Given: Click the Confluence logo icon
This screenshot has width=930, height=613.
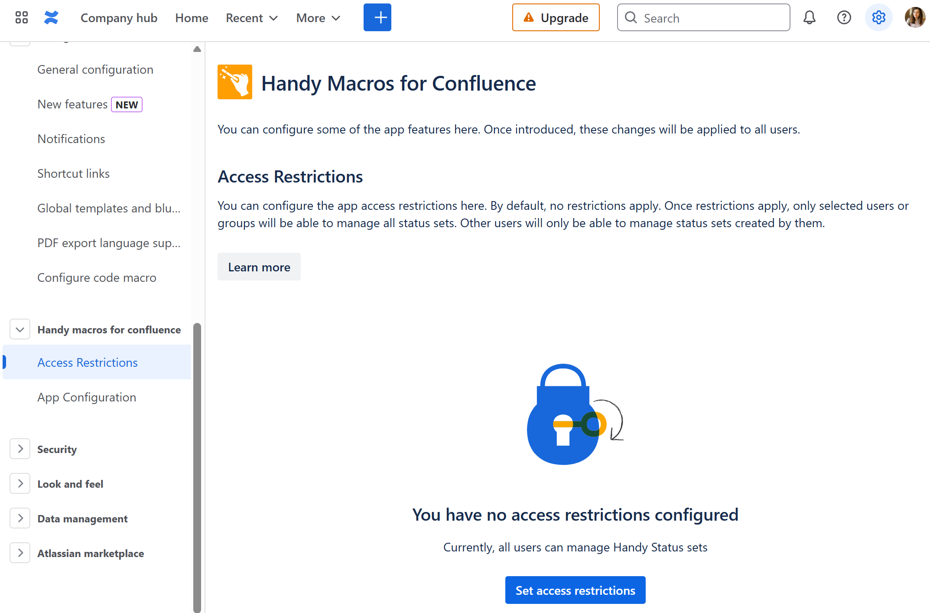Looking at the screenshot, I should pos(51,18).
